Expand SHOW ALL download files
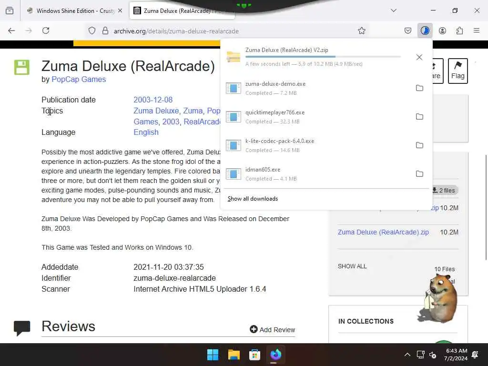This screenshot has height=366, width=488. coord(352,266)
